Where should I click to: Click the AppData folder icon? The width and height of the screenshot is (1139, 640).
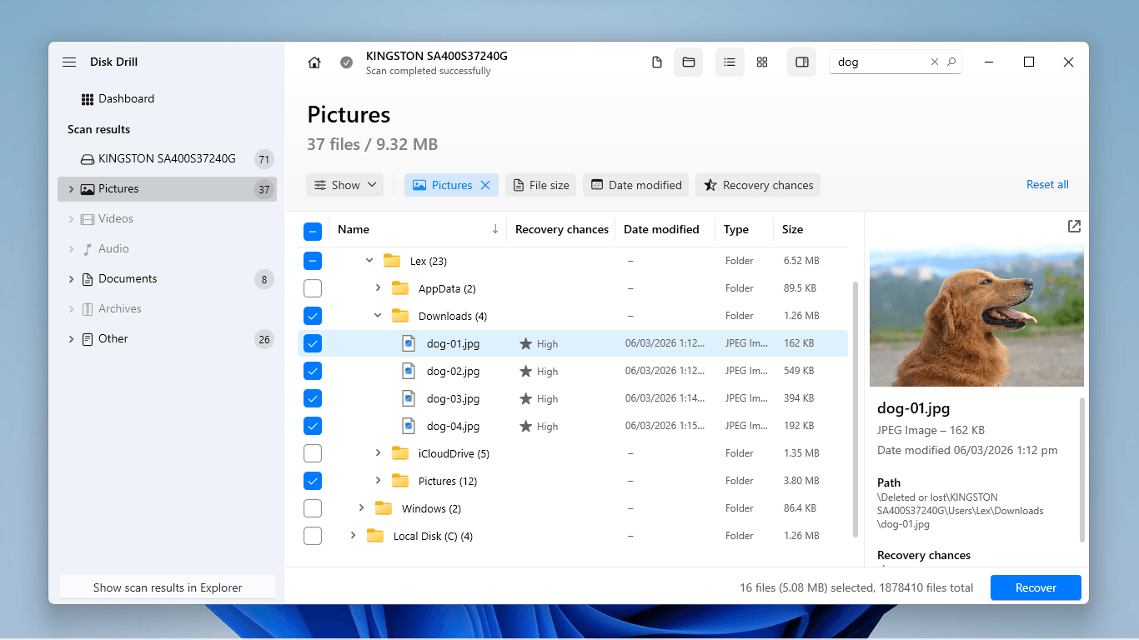(x=400, y=288)
